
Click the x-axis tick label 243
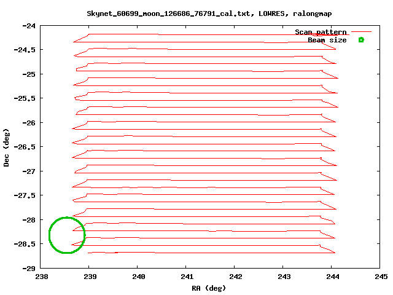pyautogui.click(x=284, y=277)
